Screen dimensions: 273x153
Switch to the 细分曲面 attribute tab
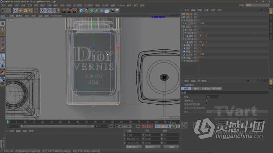217,88
